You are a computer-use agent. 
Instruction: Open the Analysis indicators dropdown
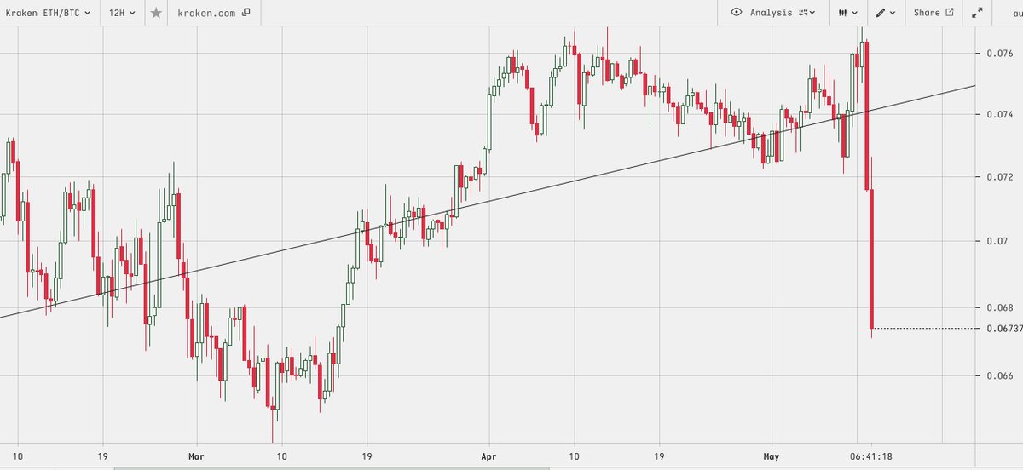pos(783,13)
